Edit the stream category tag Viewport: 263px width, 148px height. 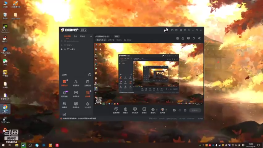(x=101, y=40)
